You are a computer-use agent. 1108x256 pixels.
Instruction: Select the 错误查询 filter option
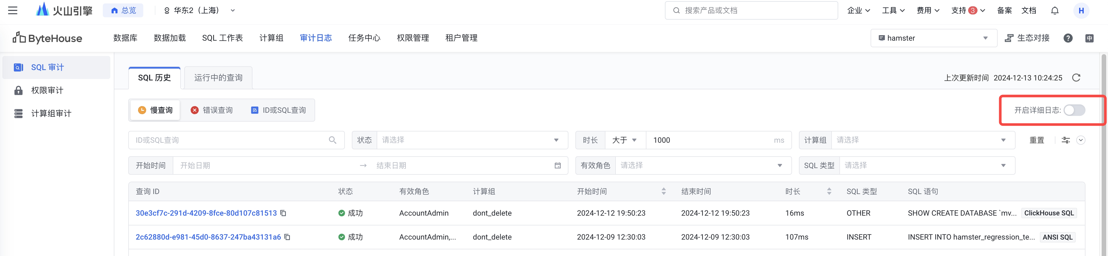tap(212, 110)
